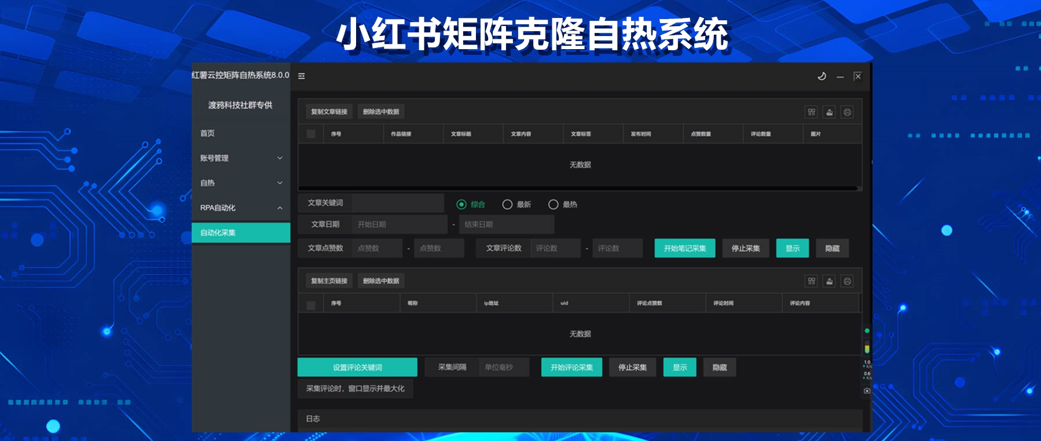The image size is (1041, 441).
Task: Click 设置评论关键词 button
Action: tap(357, 368)
